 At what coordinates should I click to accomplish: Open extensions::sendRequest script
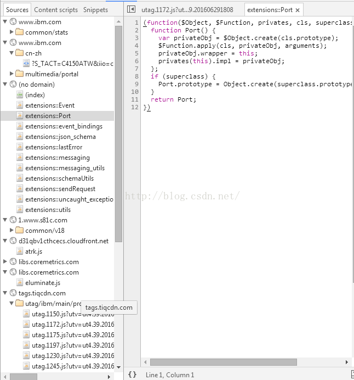60,189
